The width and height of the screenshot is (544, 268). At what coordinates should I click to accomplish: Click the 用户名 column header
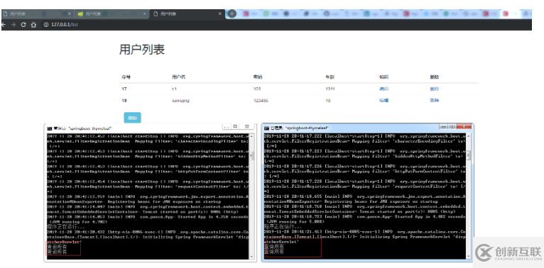point(178,77)
